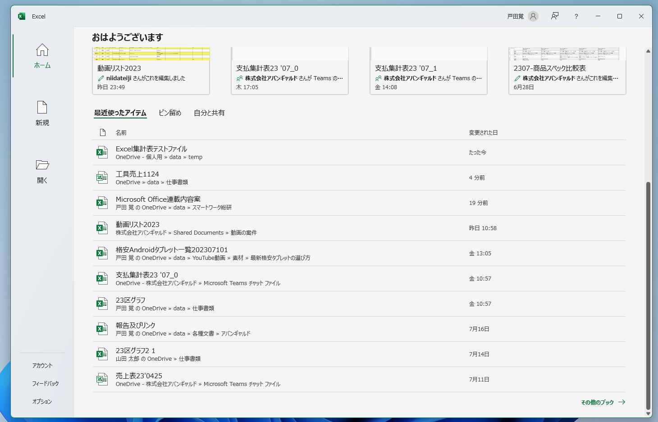The image size is (658, 422).
Task: Open the アカウント page
Action: point(42,366)
